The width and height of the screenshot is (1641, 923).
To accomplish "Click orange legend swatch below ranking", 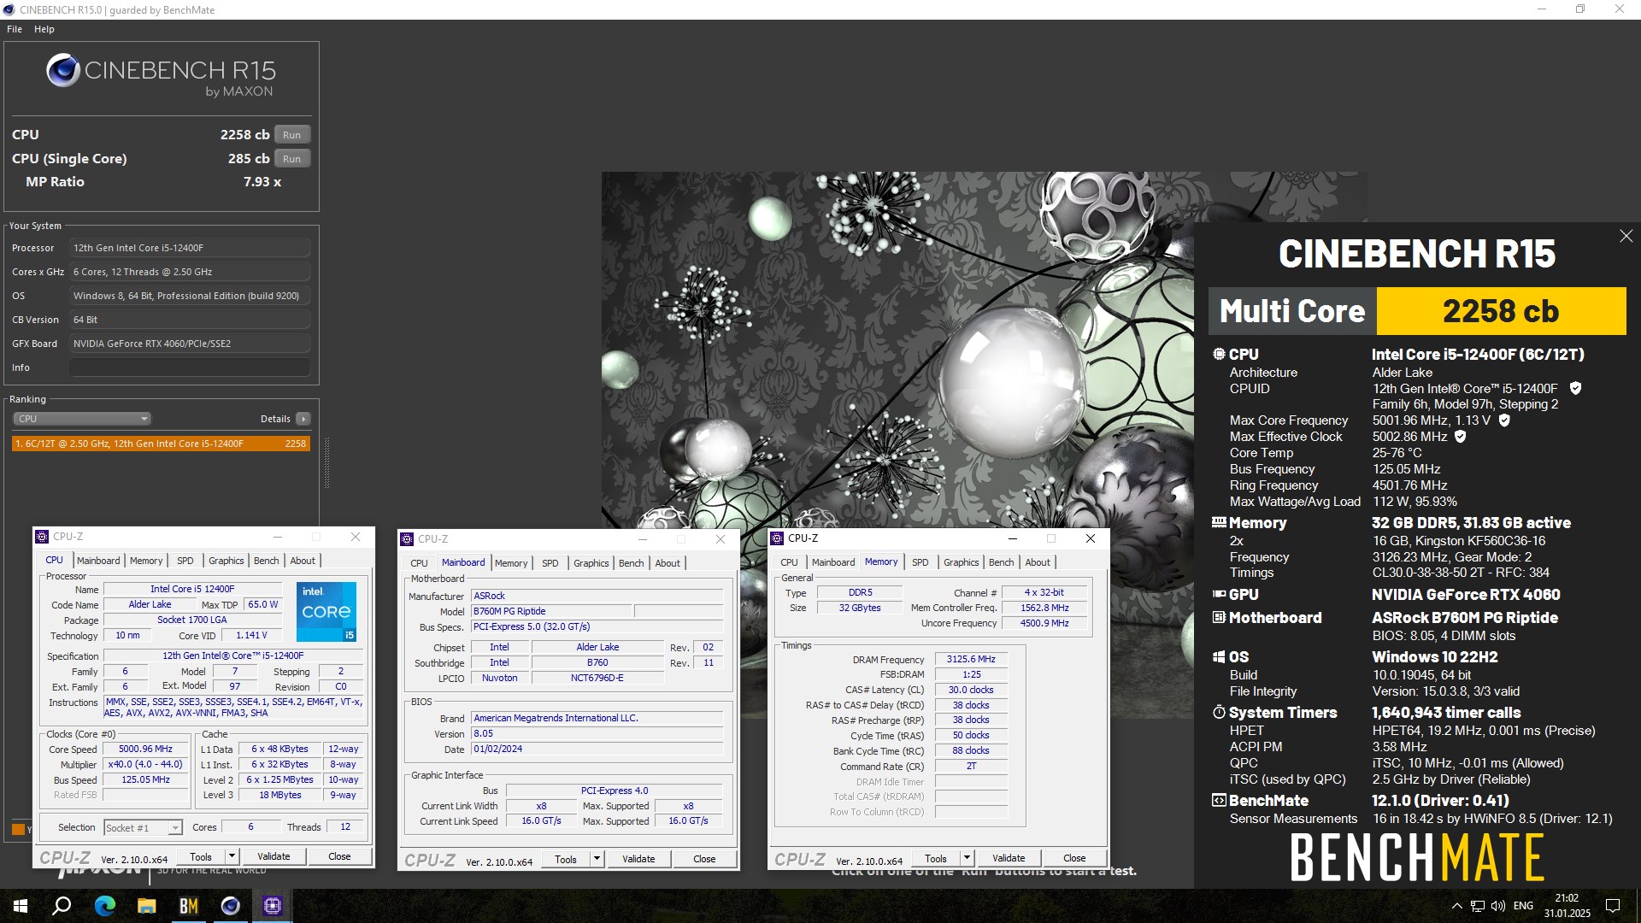I will (18, 829).
